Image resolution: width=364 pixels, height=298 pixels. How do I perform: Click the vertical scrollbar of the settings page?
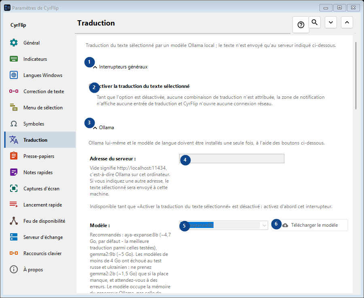(356, 76)
